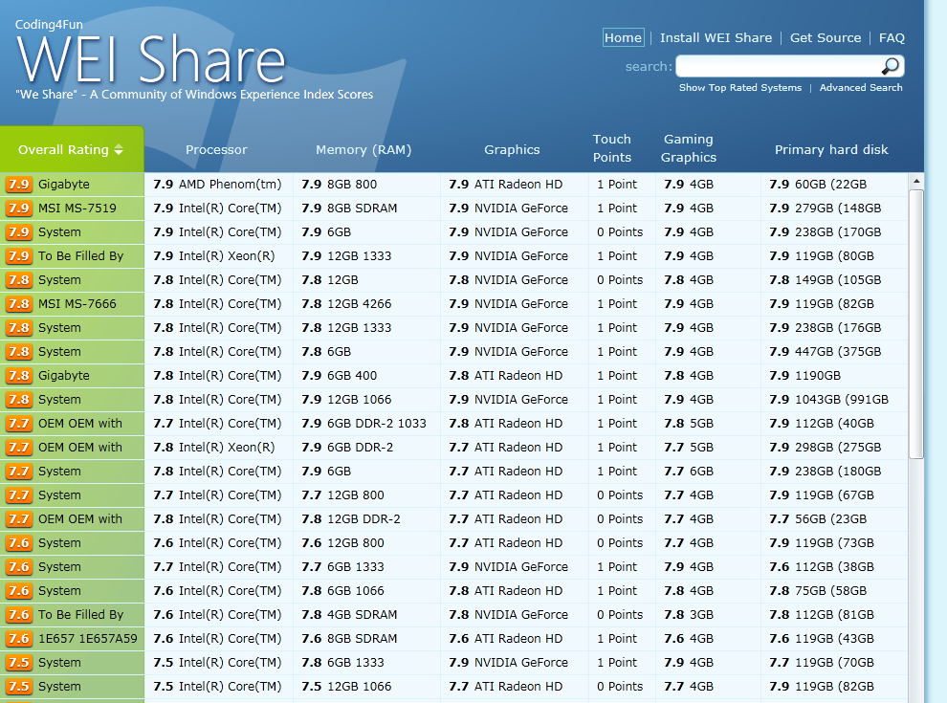Click the 1043GB (991GB hard disk cell

coord(834,399)
